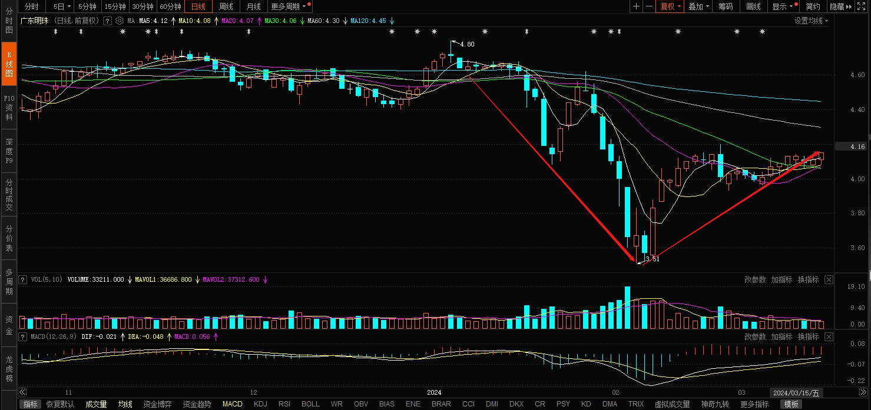Click the zoom-out minus icon
This screenshot has height=410, width=871.
click(x=649, y=6)
